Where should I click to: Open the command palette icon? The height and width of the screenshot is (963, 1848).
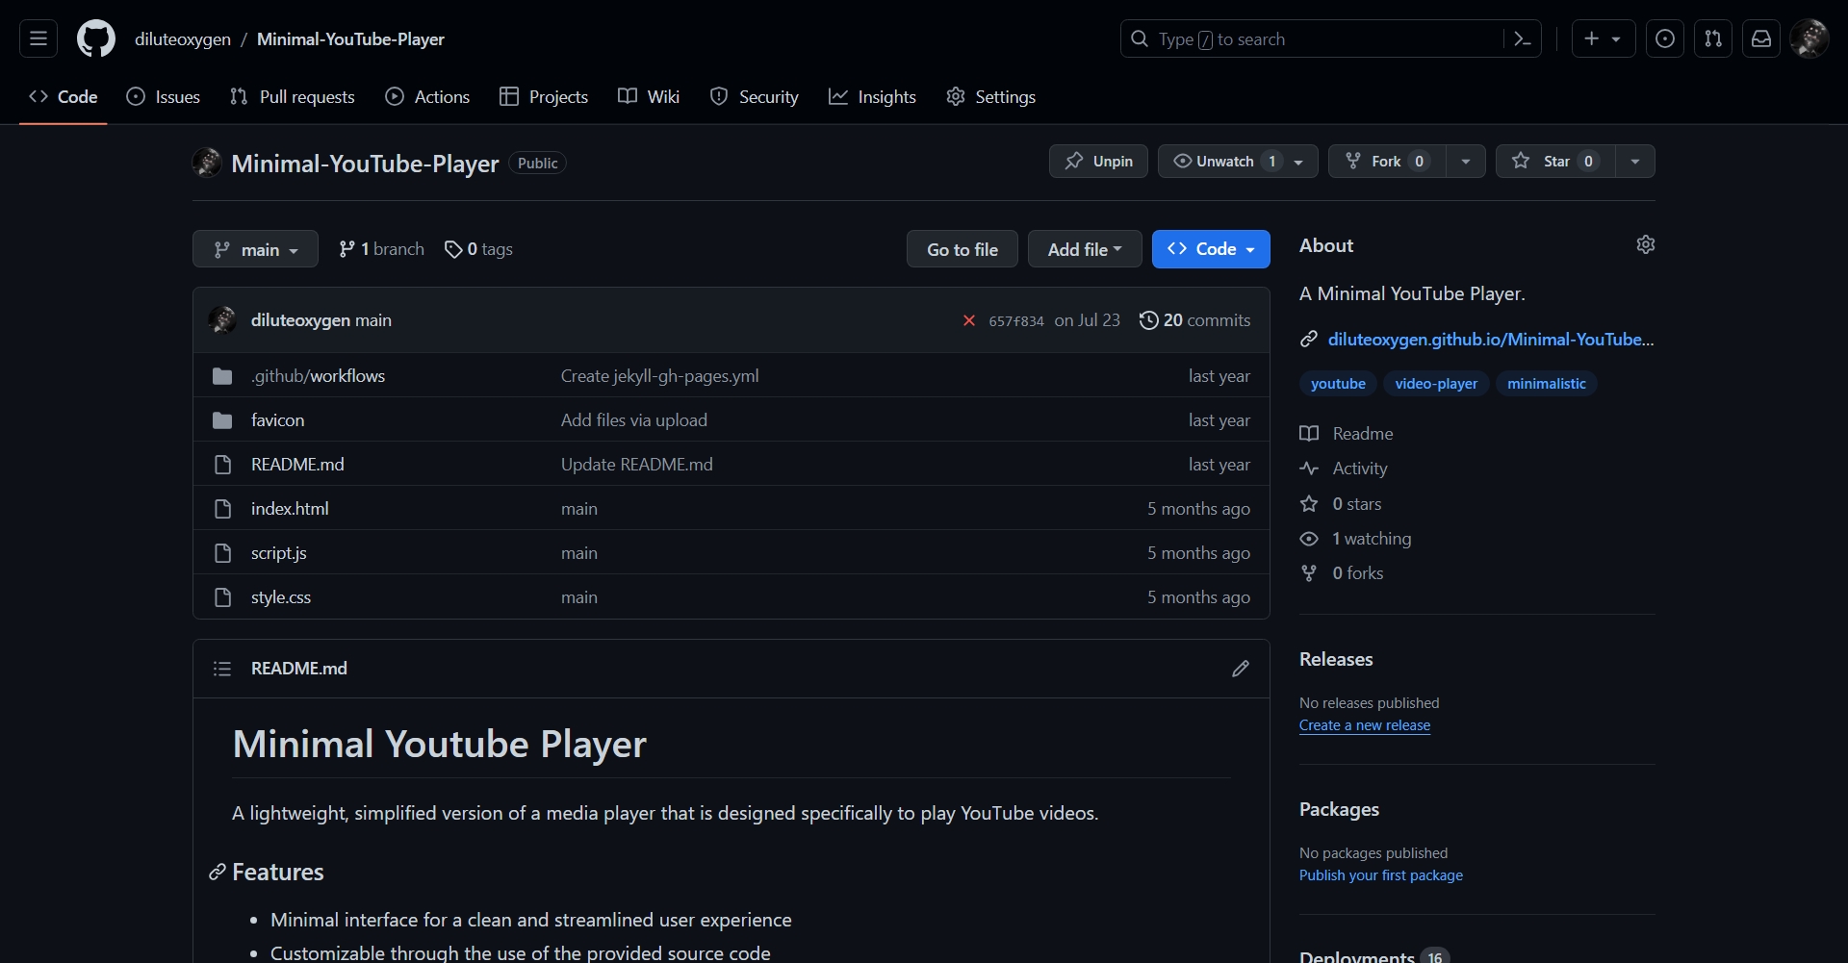[x=1523, y=38]
